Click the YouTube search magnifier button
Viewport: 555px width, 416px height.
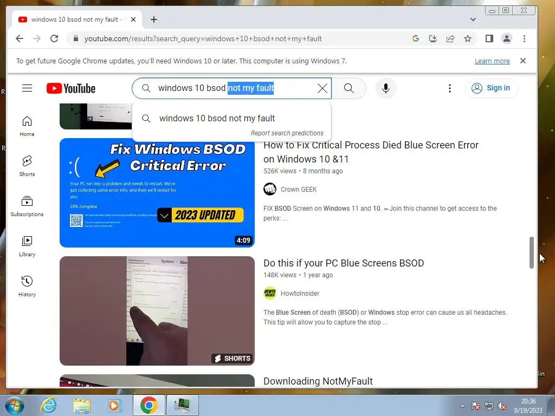(x=349, y=88)
